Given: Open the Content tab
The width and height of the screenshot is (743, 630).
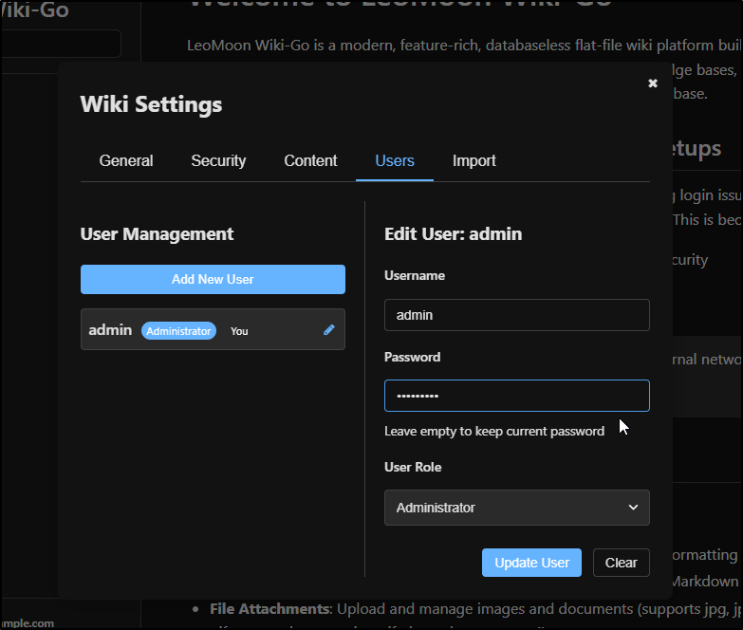Looking at the screenshot, I should point(310,161).
